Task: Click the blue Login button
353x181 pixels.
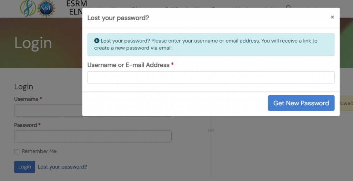Action: tap(24, 167)
